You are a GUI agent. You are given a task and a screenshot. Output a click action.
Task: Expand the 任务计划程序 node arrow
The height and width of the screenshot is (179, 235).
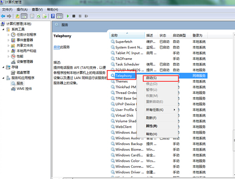pyautogui.click(x=9, y=35)
